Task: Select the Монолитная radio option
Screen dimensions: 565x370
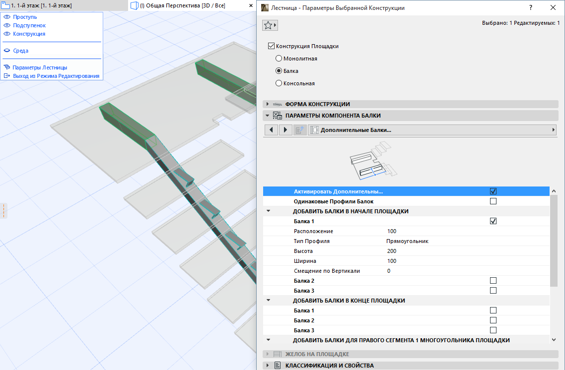Action: [x=279, y=59]
